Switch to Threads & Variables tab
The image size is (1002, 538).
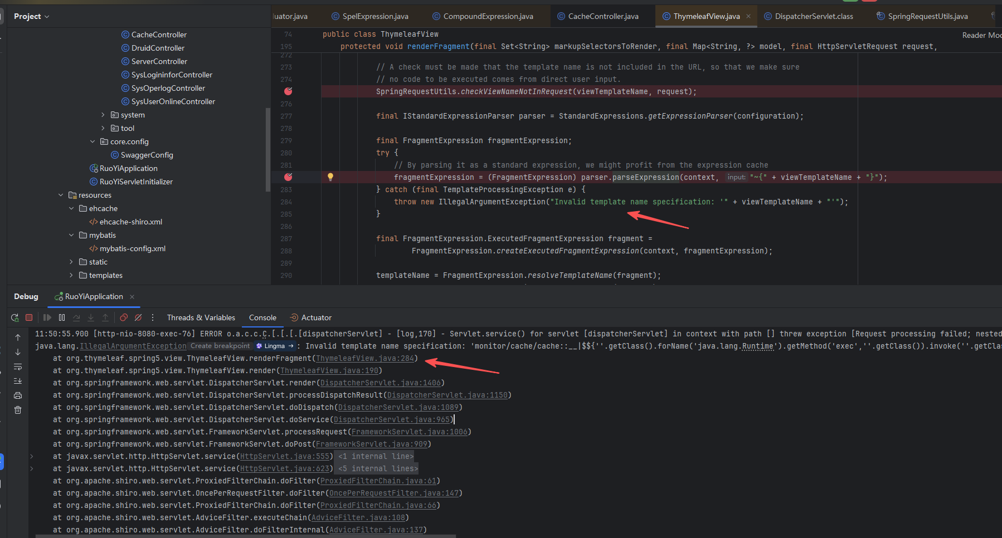point(201,317)
